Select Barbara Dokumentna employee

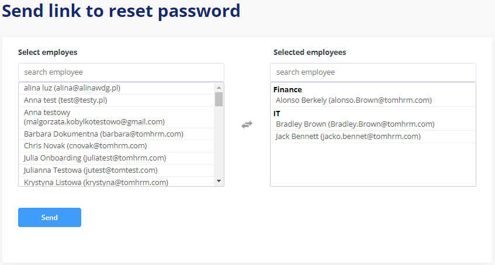116,134
